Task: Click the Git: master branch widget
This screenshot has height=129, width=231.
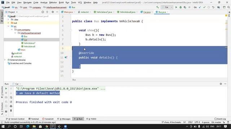Action: pyautogui.click(x=216, y=122)
